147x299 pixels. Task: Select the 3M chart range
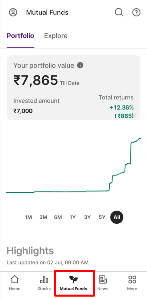tap(43, 217)
